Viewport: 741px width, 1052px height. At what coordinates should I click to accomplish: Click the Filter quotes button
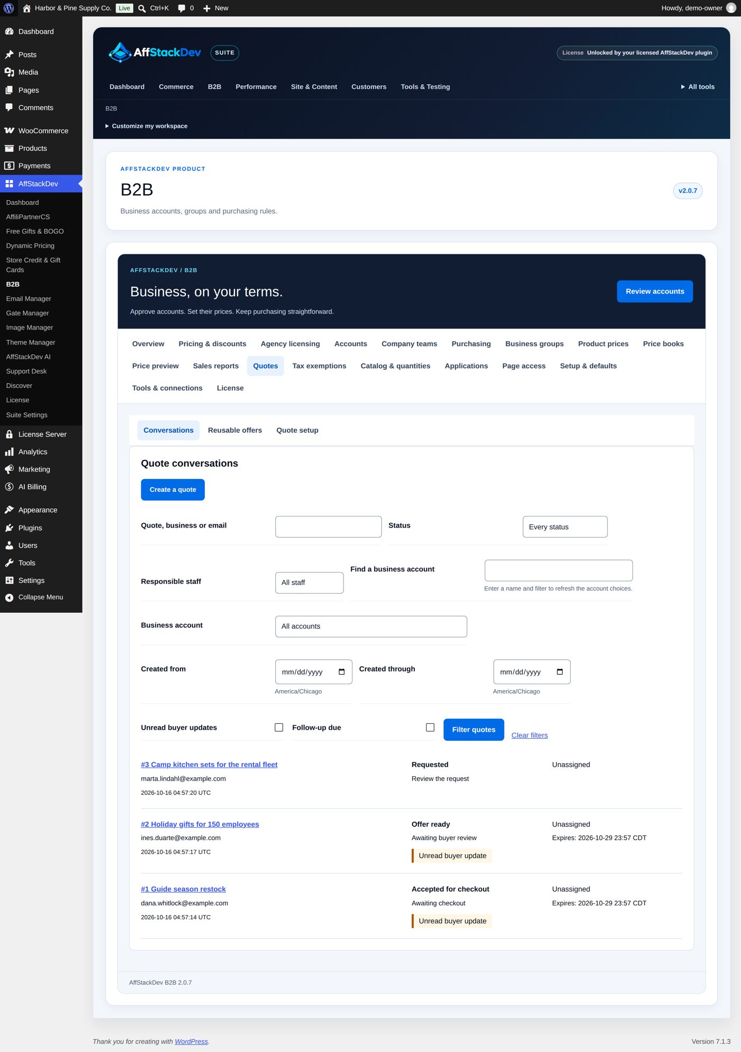coord(474,730)
